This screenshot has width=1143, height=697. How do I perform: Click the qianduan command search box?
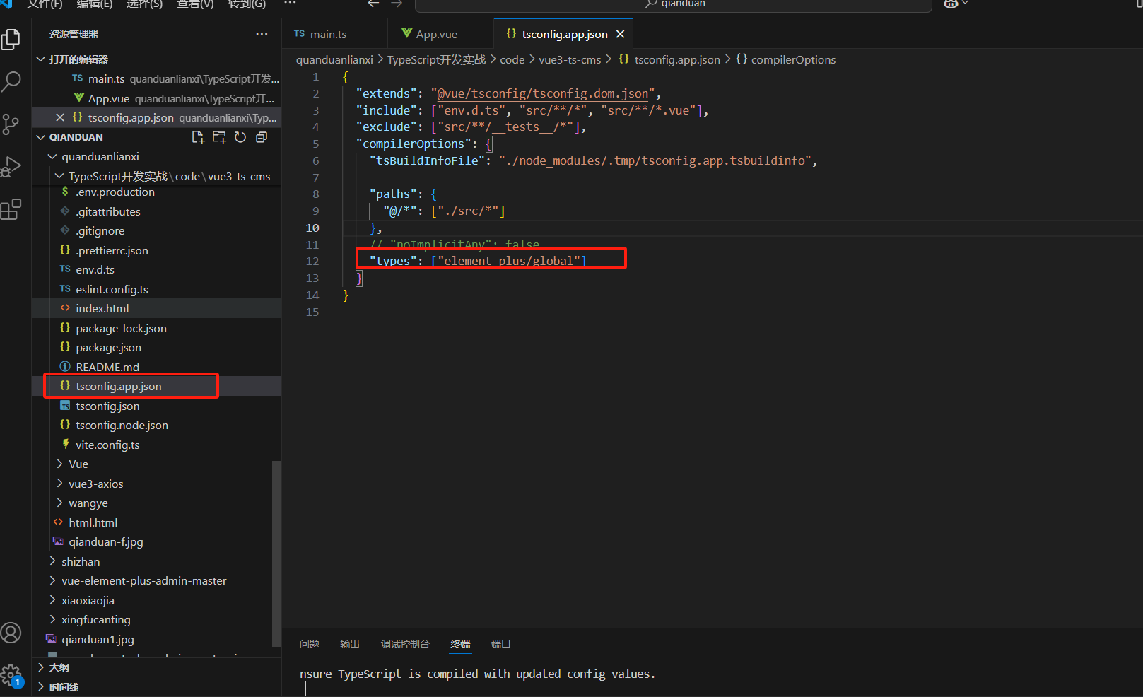click(673, 4)
